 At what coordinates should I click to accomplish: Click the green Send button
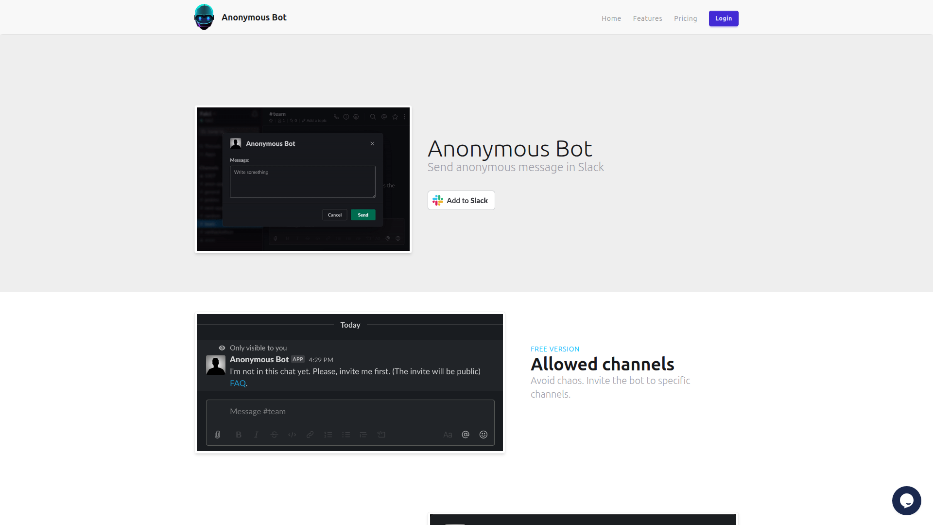click(363, 215)
